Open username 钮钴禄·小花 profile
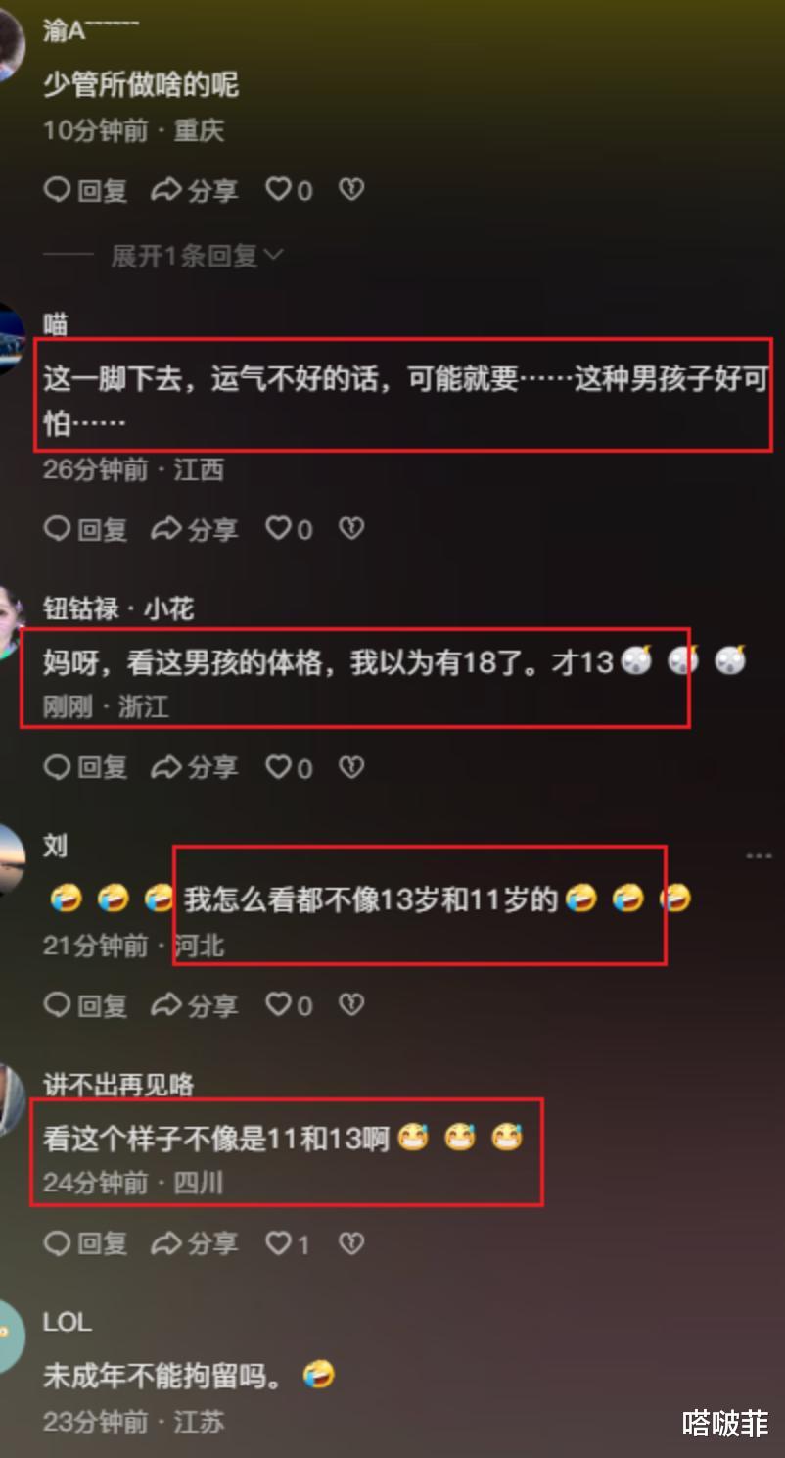This screenshot has height=1458, width=785. [118, 609]
